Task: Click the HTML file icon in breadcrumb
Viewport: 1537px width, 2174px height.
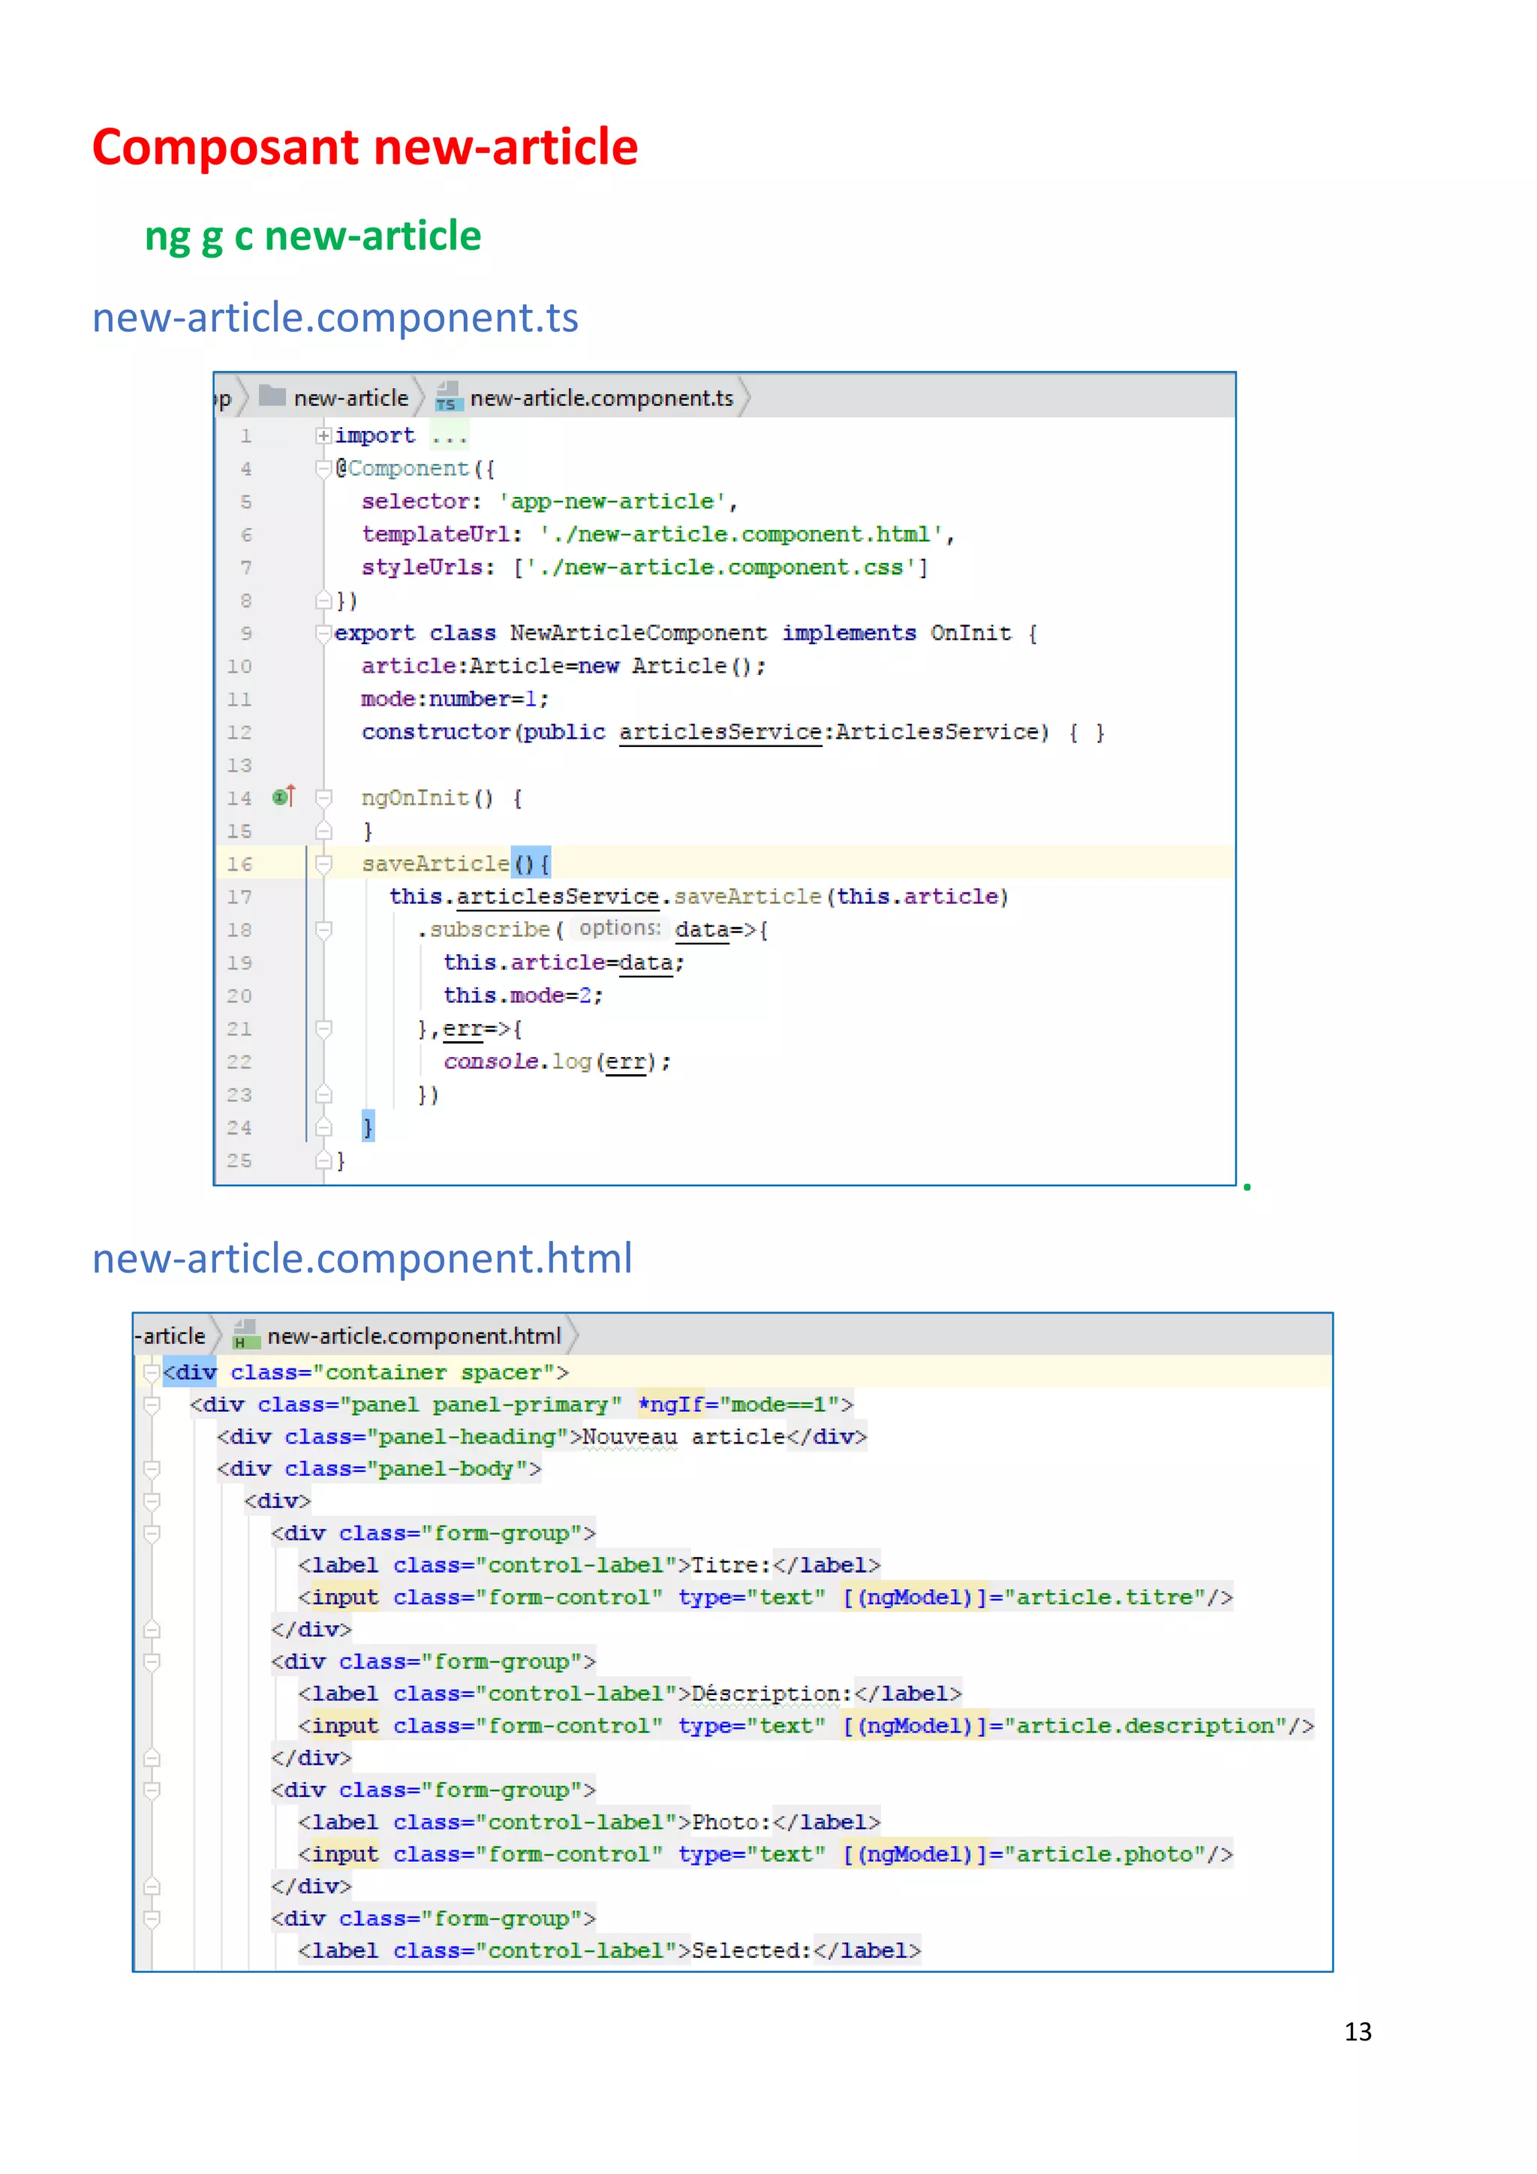Action: [x=246, y=1334]
